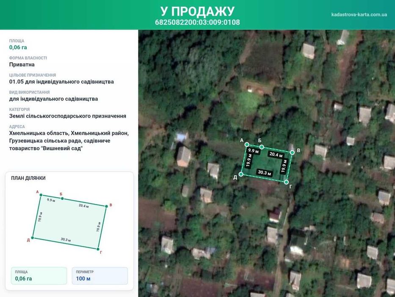Click the kadastrova-karta.com.ua website link
The height and width of the screenshot is (297, 395).
pyautogui.click(x=359, y=14)
